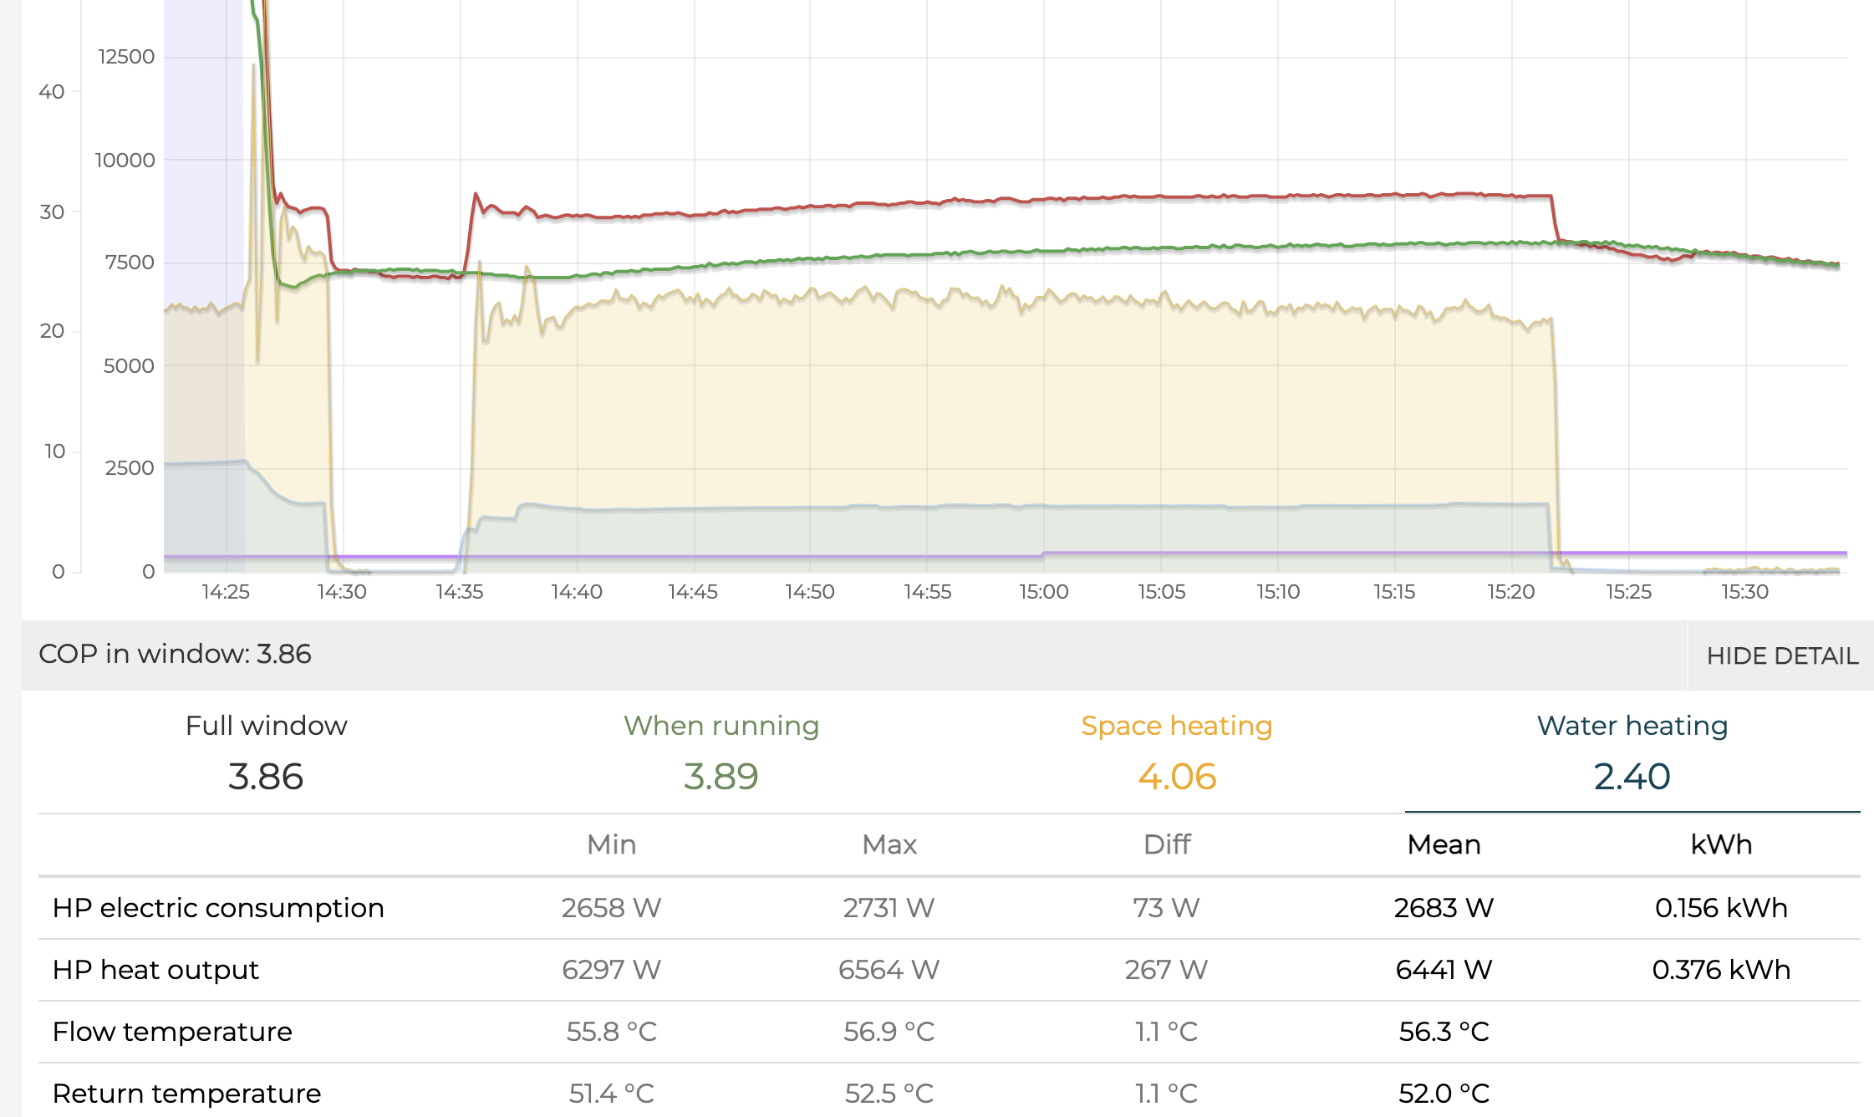This screenshot has height=1117, width=1874.
Task: Click the kWh column header
Action: tap(1721, 844)
